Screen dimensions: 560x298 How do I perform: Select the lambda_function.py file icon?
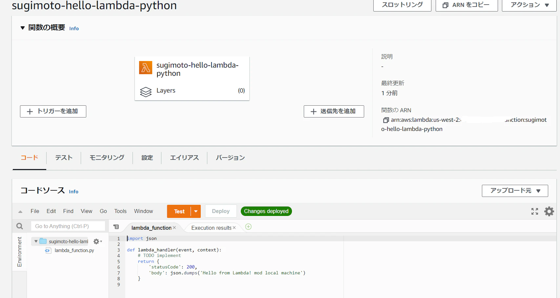tap(48, 250)
